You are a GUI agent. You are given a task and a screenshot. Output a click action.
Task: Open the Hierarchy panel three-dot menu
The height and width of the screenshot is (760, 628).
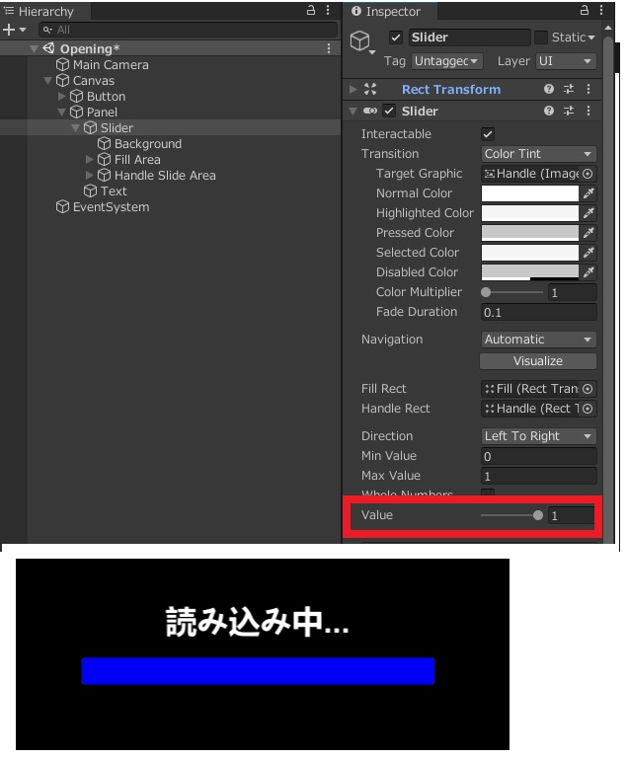point(328,10)
